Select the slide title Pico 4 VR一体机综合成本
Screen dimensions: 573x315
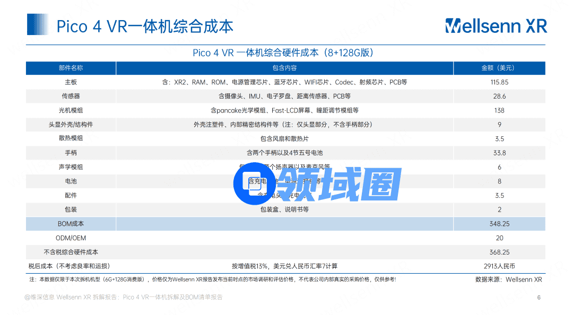(x=145, y=26)
